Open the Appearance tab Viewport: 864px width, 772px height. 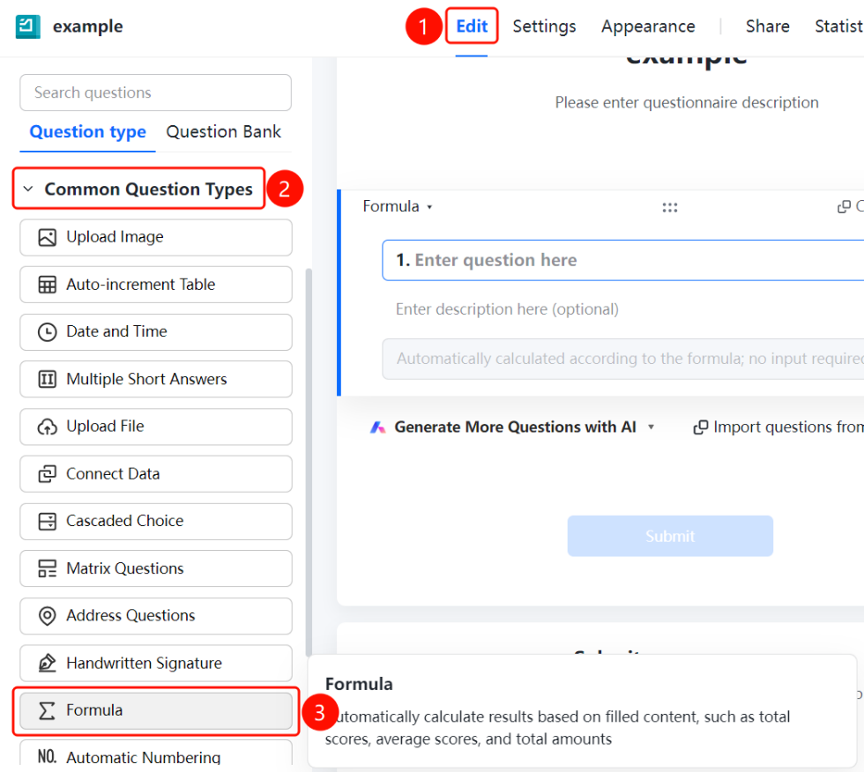[648, 26]
